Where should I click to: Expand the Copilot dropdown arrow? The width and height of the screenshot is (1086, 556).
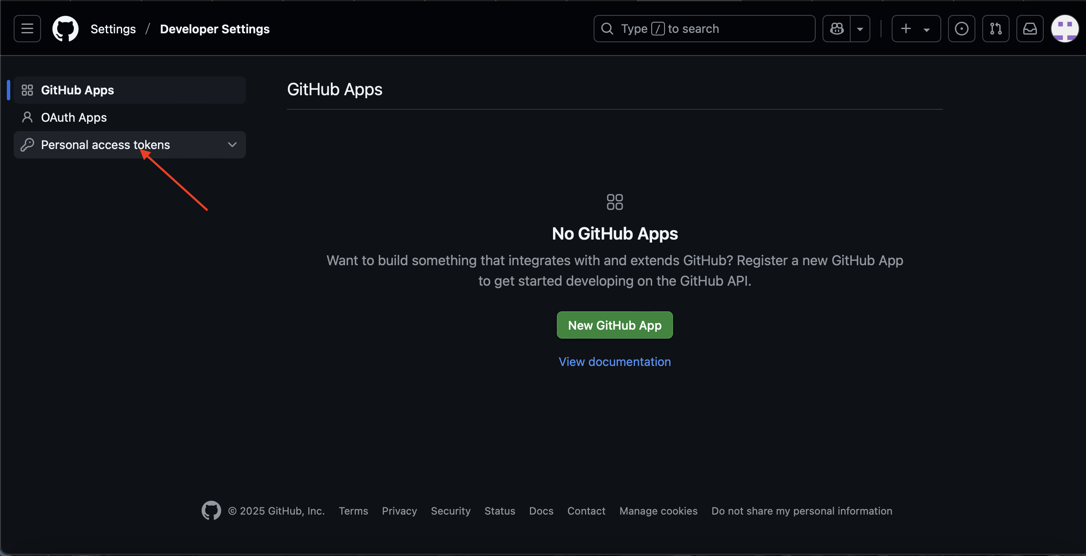point(860,29)
